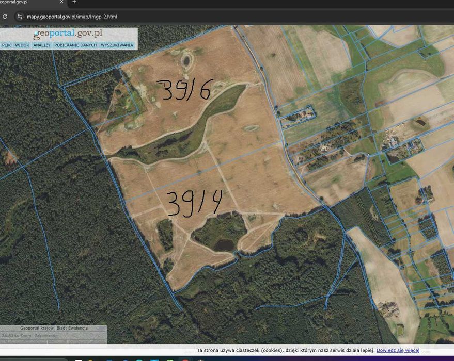This screenshot has height=361, width=454.
Task: Open the PLIK menu
Action: [6, 45]
